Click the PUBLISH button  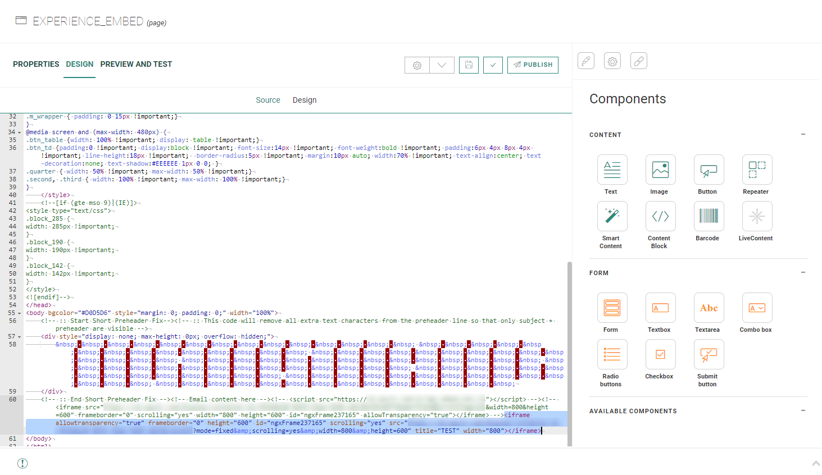(x=533, y=65)
